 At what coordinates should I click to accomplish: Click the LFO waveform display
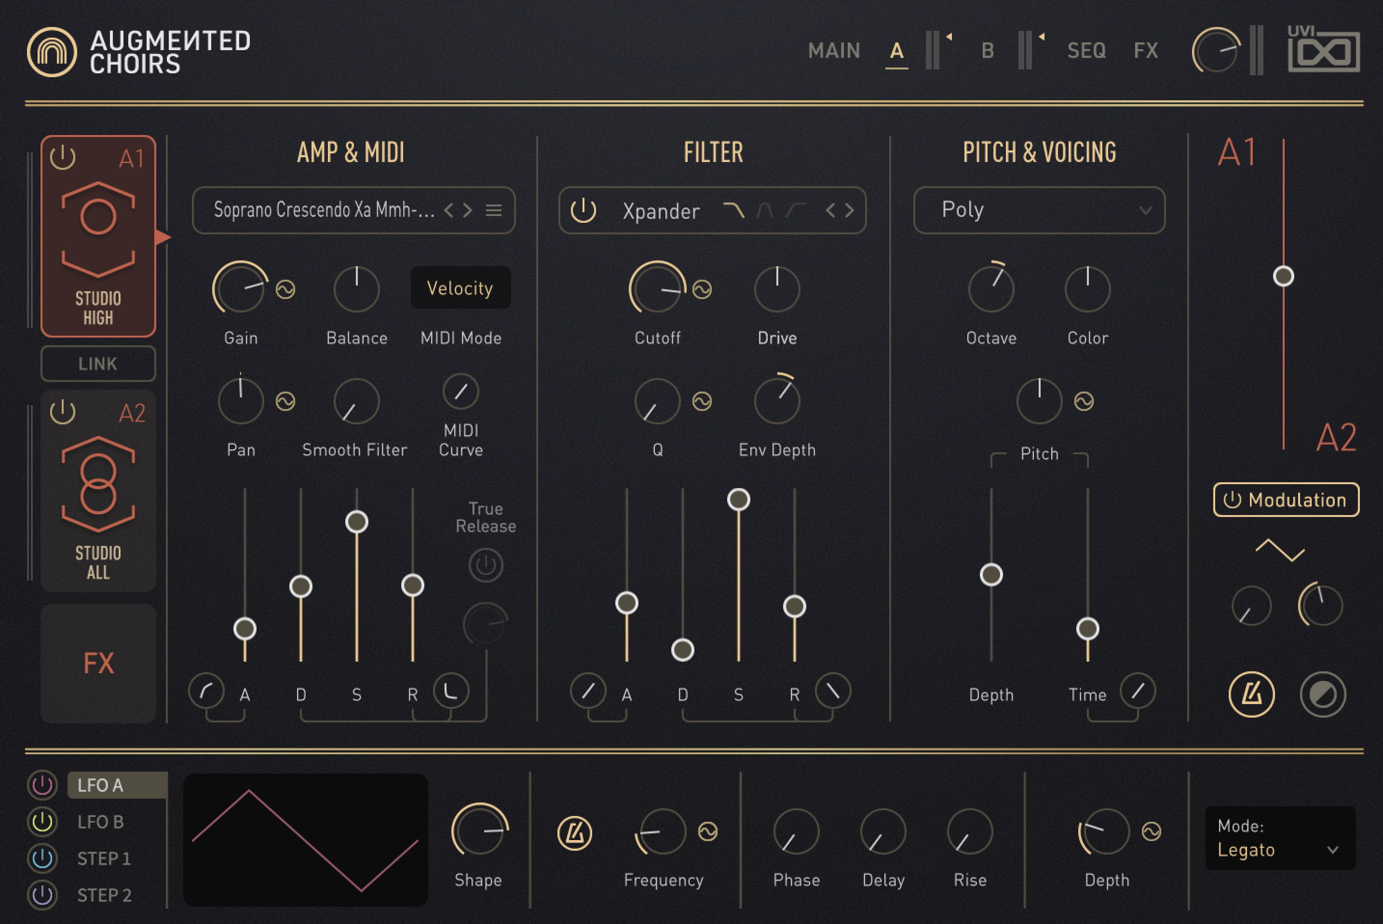coord(305,840)
